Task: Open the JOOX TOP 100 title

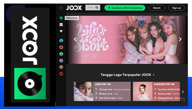Action: coord(103,84)
